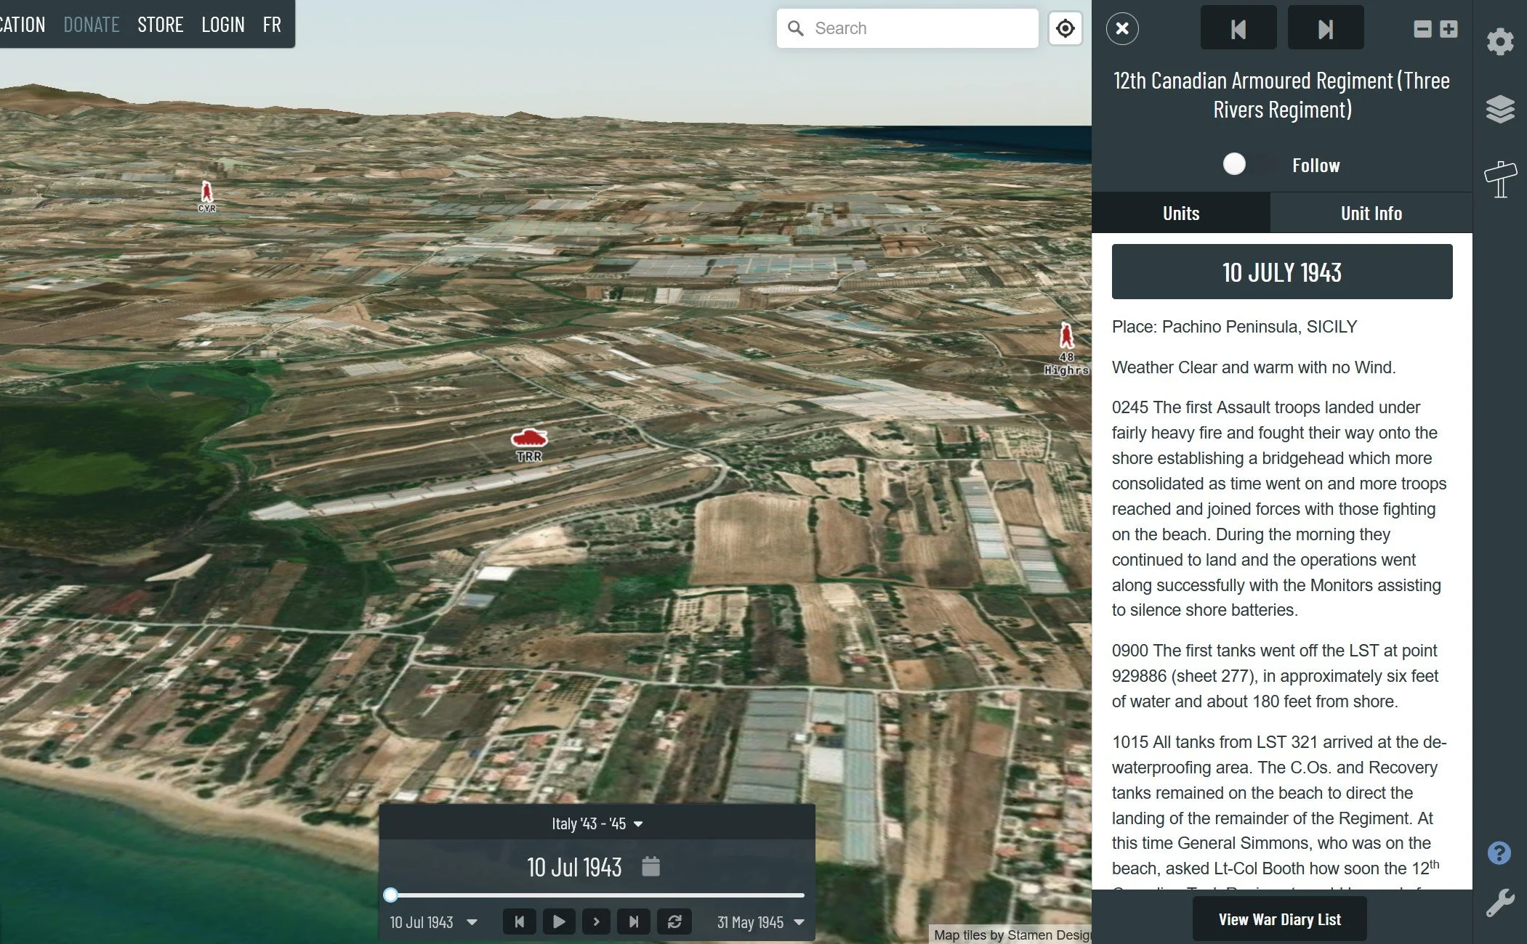Open the settings gear in sidebar
Viewport: 1527px width, 944px height.
pos(1500,41)
